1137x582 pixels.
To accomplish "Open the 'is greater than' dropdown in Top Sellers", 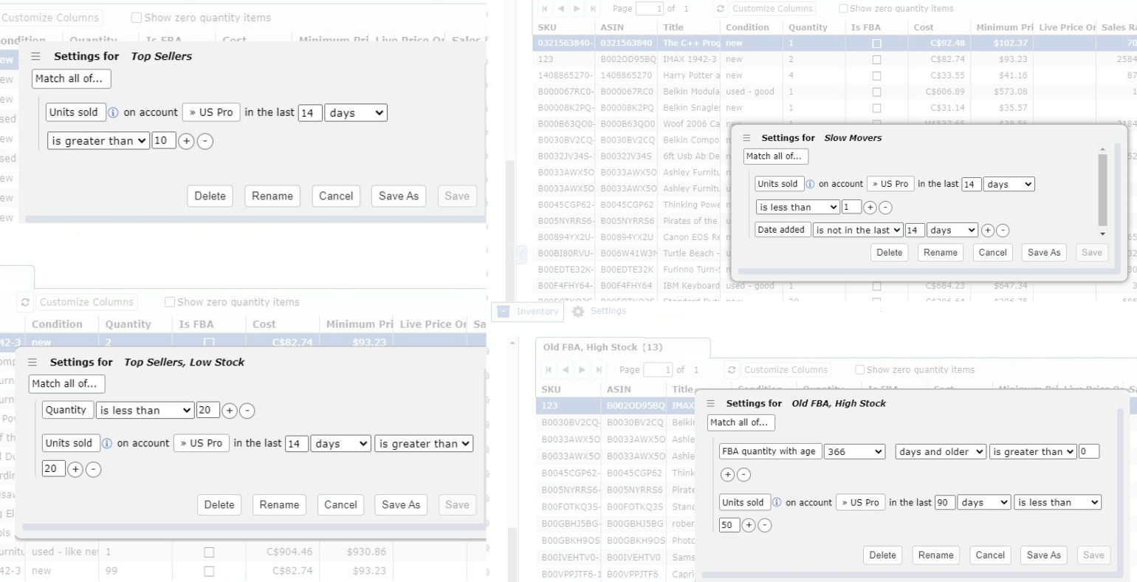I will coord(98,141).
